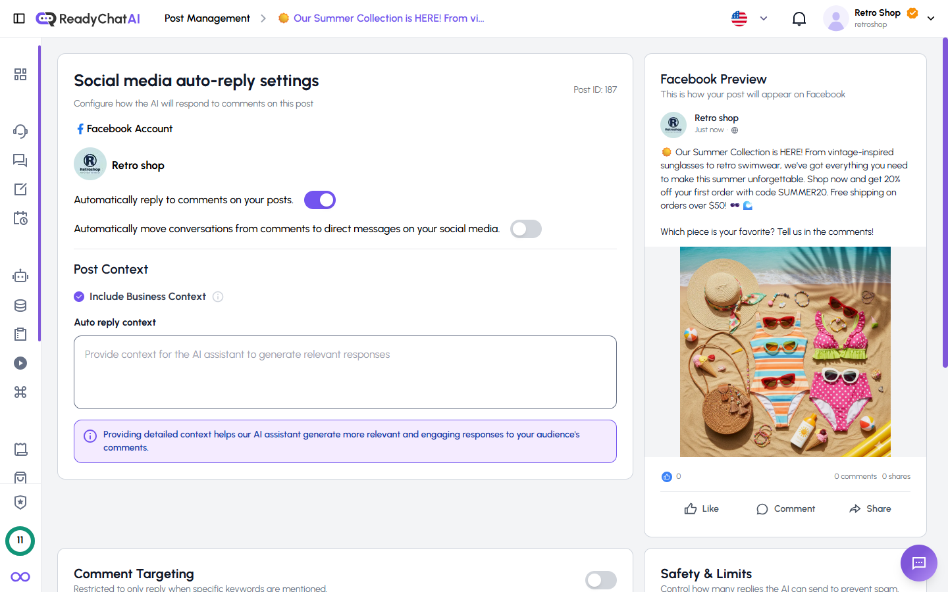Open the database icon in the sidebar
The width and height of the screenshot is (948, 592).
[x=20, y=305]
